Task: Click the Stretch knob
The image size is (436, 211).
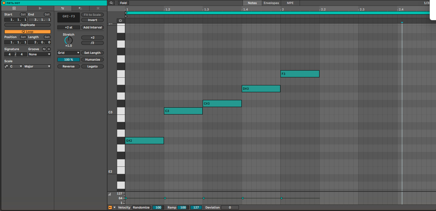Action: [68, 41]
